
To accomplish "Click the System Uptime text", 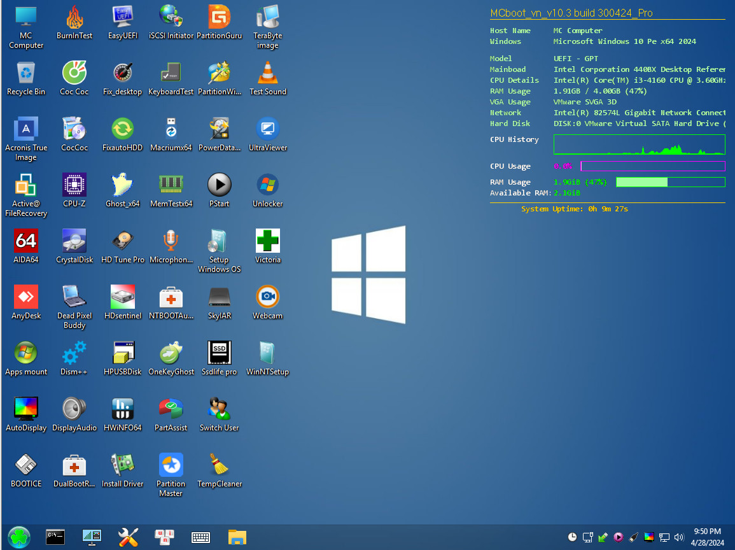I will pyautogui.click(x=575, y=209).
